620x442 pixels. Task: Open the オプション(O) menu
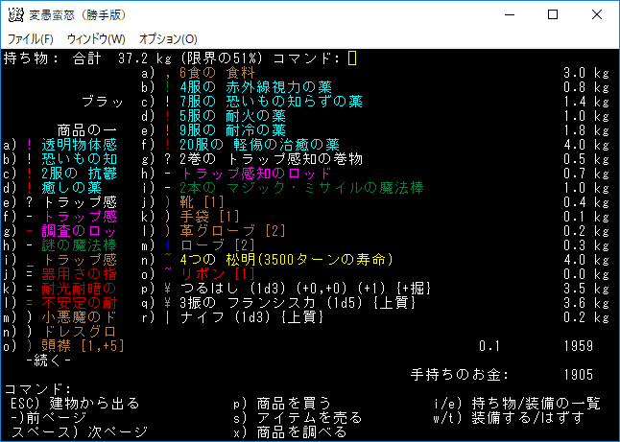pyautogui.click(x=168, y=39)
